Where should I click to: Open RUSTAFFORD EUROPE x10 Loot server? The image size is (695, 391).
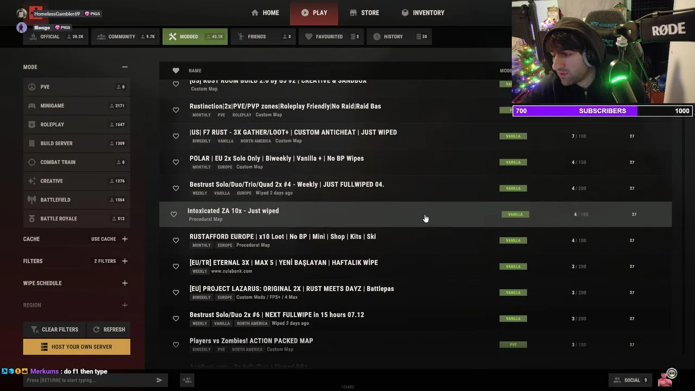coord(415,240)
